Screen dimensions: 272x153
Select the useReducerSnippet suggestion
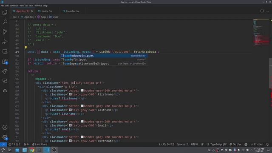point(104,56)
